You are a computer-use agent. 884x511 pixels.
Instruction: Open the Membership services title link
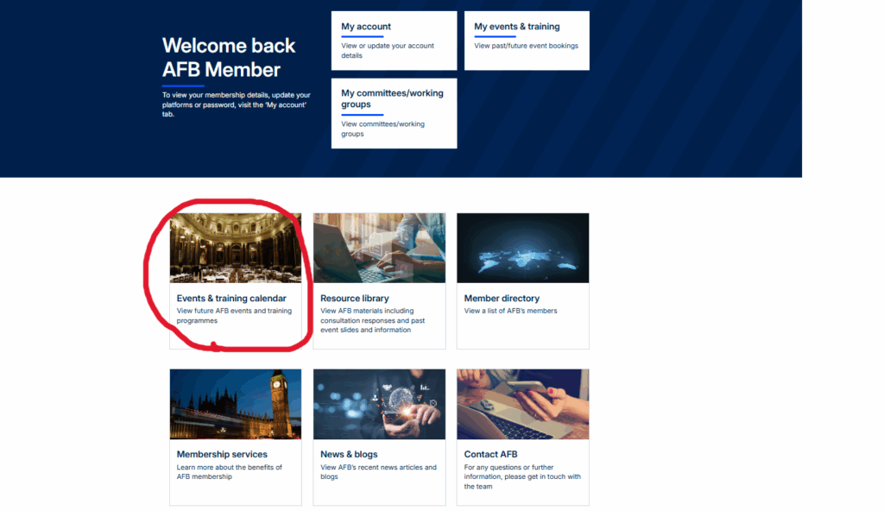[222, 455]
